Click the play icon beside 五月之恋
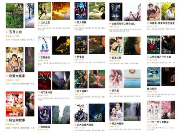Screen dimensions: 177x133 [x=7, y=32]
